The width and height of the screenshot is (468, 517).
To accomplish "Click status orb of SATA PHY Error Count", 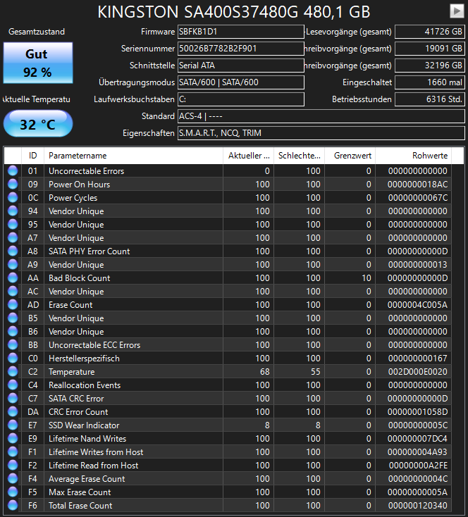I will tap(13, 251).
